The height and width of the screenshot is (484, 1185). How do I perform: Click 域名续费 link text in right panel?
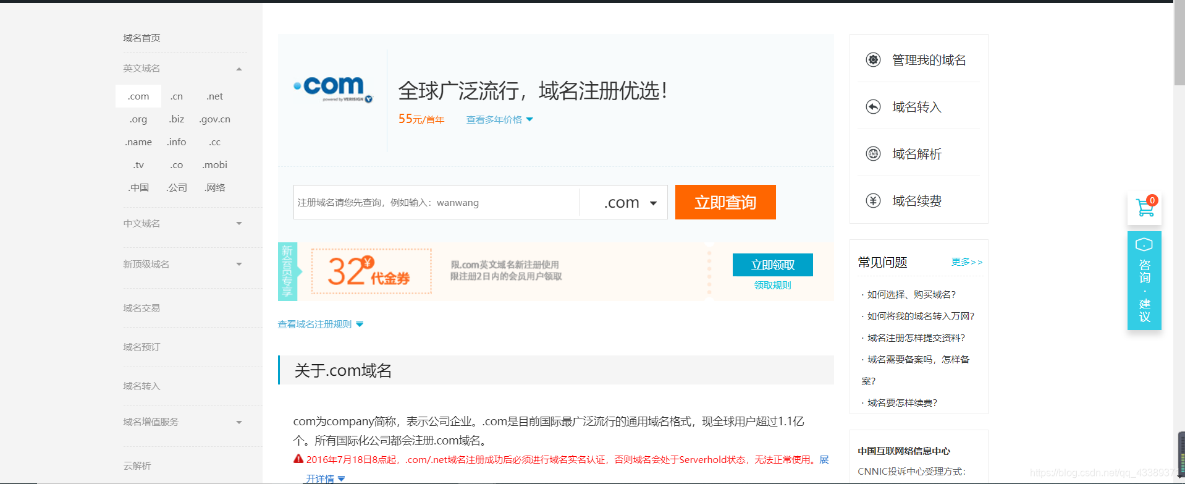(917, 201)
